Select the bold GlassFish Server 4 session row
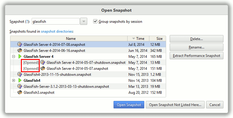 click(88, 57)
